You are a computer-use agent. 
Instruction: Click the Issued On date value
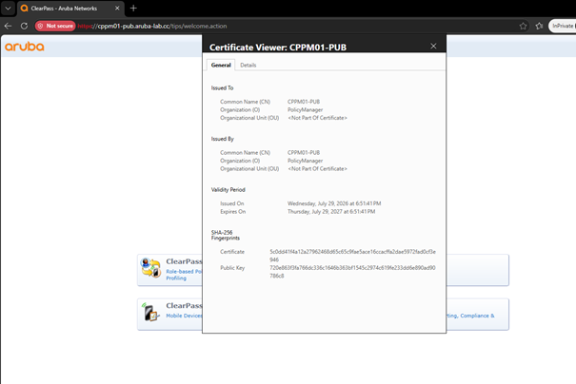click(x=334, y=203)
